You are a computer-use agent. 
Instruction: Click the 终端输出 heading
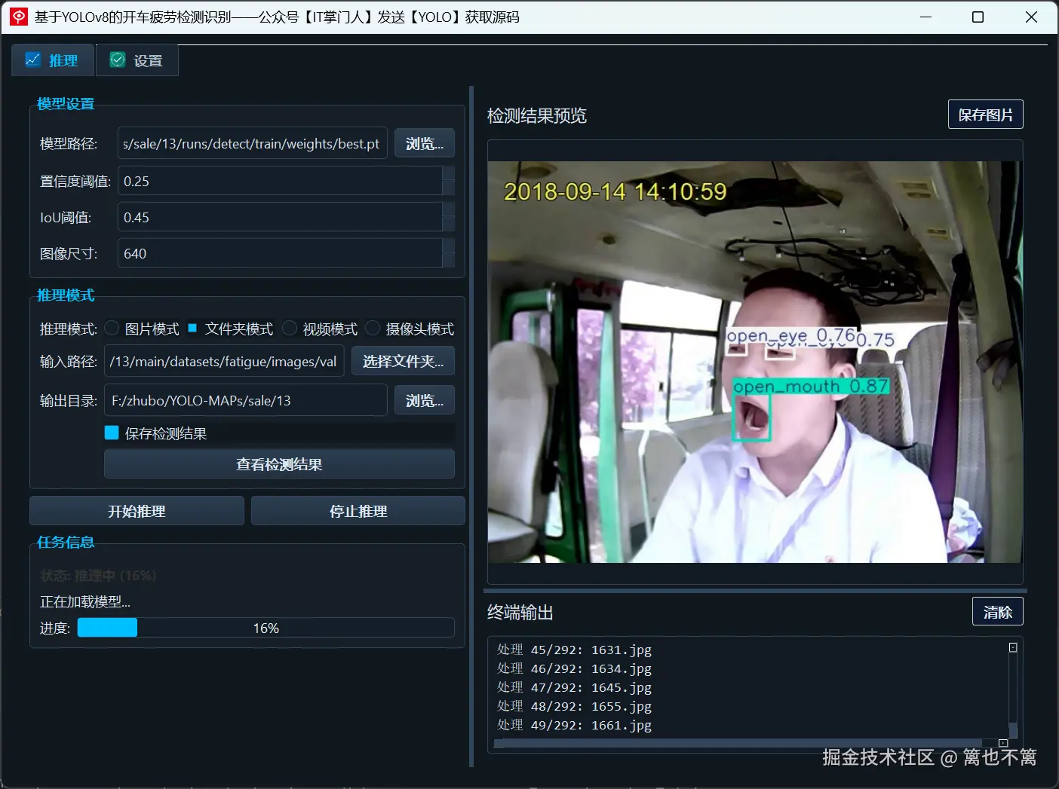[520, 613]
